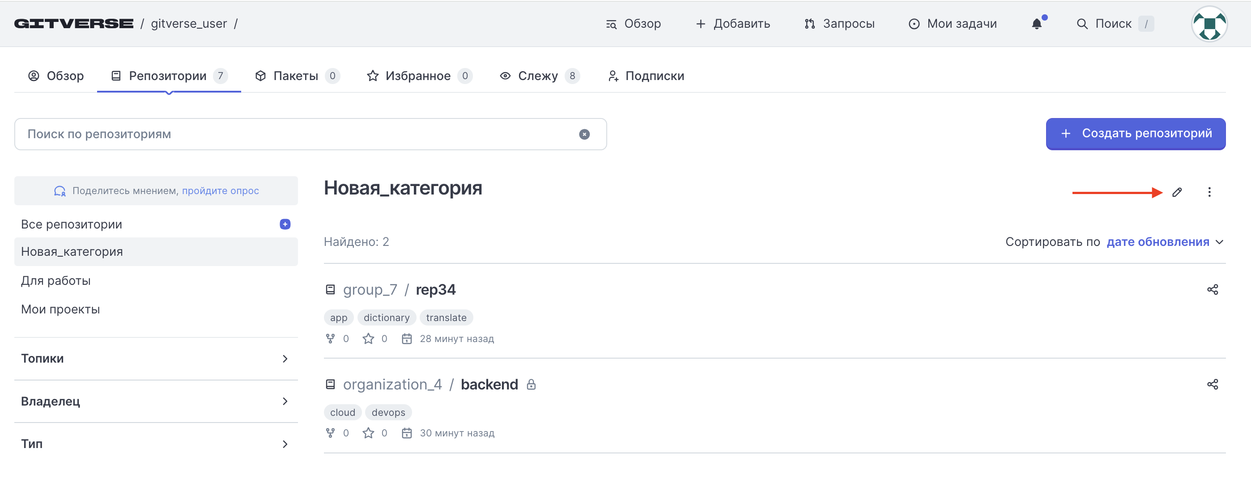The height and width of the screenshot is (499, 1251).
Task: Open the пройдите опрос survey link
Action: [x=221, y=191]
